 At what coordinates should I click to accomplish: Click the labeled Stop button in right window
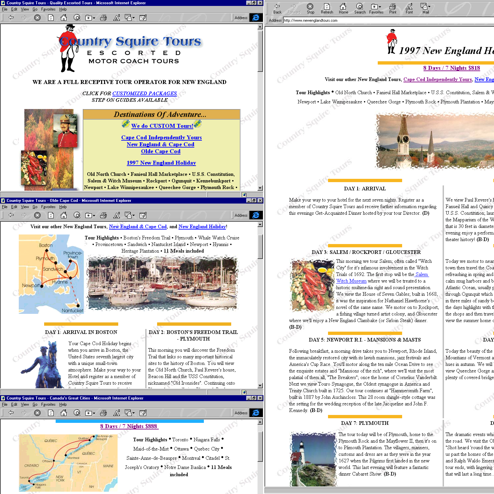[x=310, y=9]
